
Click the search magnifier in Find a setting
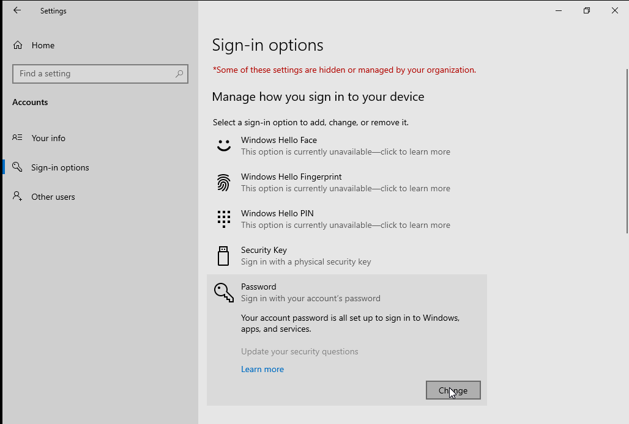pyautogui.click(x=179, y=73)
